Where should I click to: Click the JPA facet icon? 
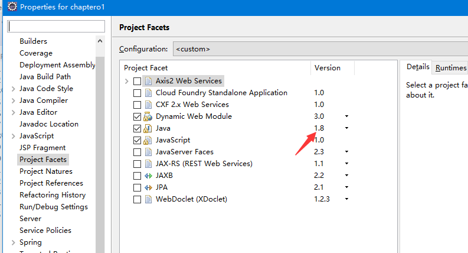click(148, 187)
